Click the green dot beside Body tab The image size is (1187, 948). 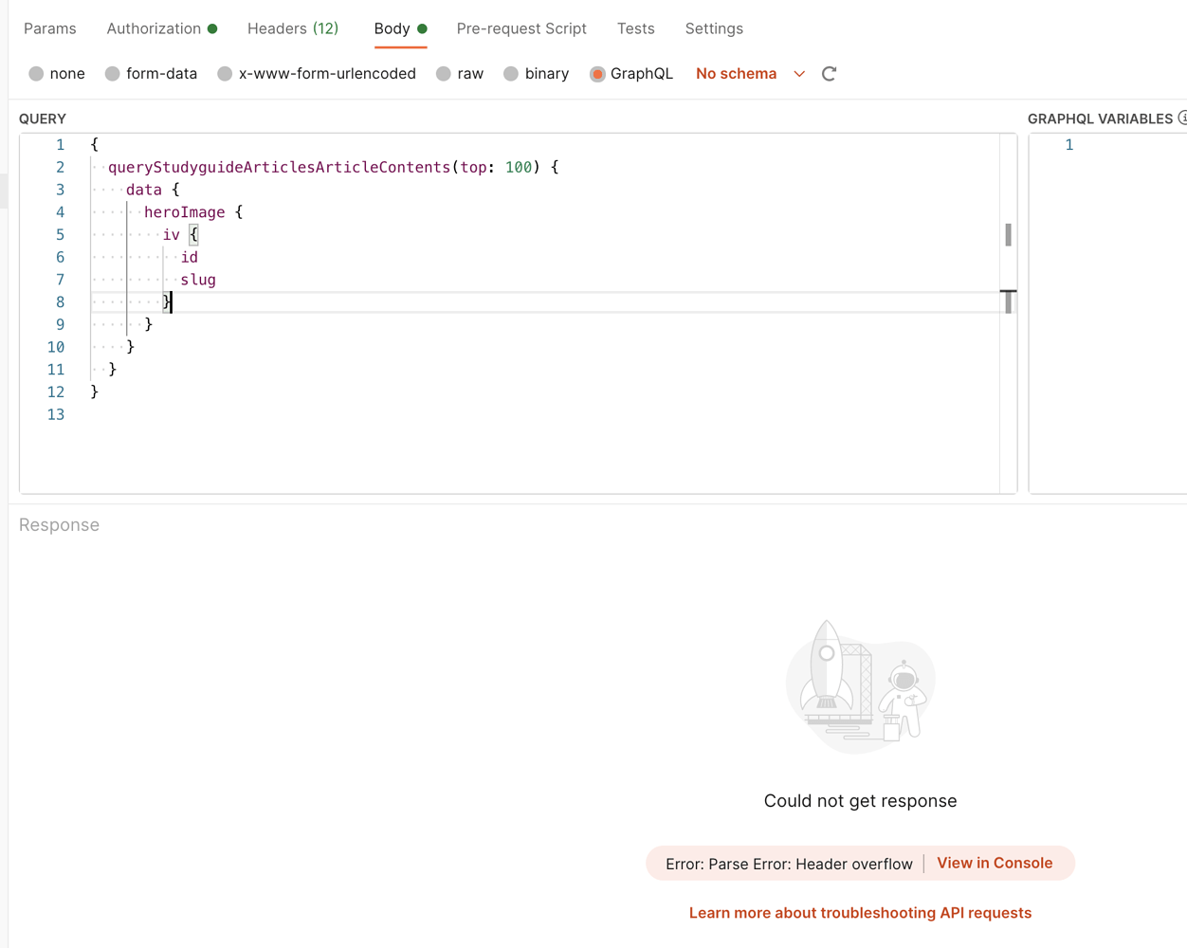pyautogui.click(x=421, y=27)
